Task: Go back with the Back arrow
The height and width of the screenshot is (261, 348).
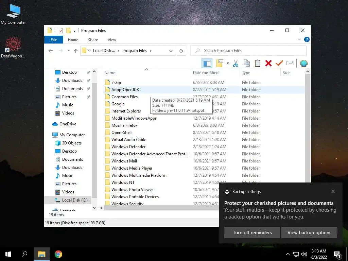Action: (x=51, y=51)
